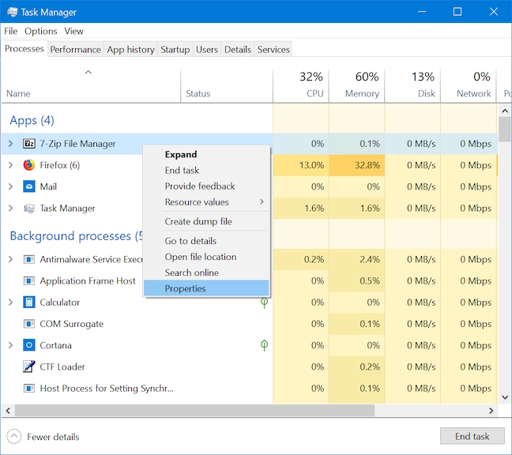The image size is (512, 455).
Task: Click the CTF Loader pen icon
Action: coord(29,367)
